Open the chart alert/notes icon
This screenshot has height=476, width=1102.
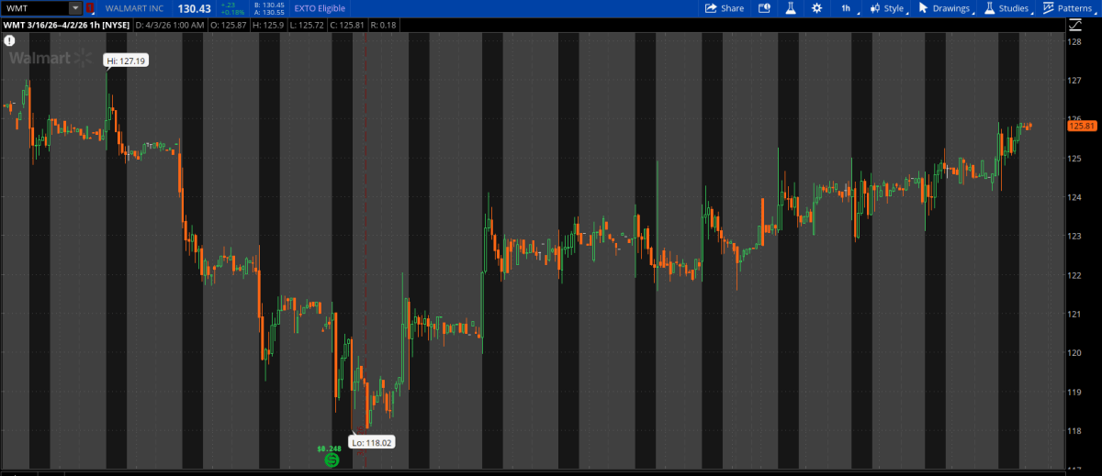[764, 8]
